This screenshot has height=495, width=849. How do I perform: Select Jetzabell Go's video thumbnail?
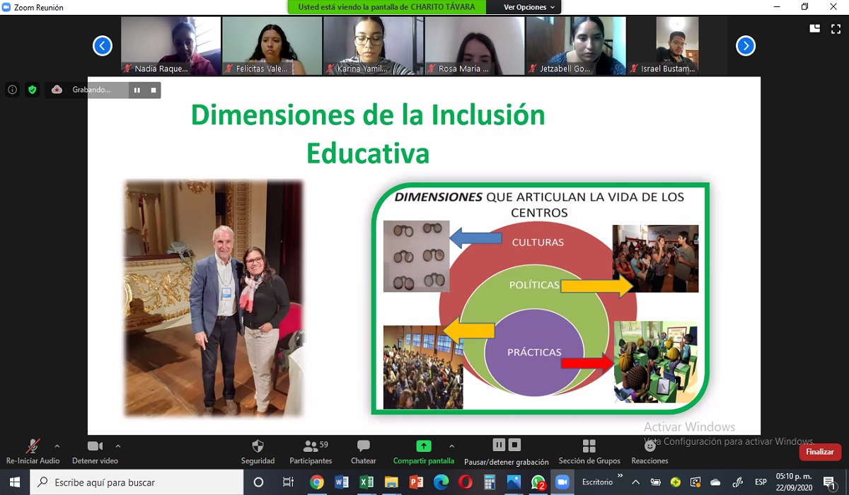coord(576,46)
